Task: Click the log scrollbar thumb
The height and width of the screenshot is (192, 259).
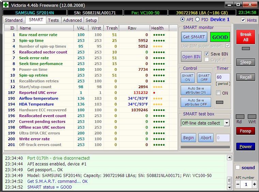Action: click(x=229, y=180)
